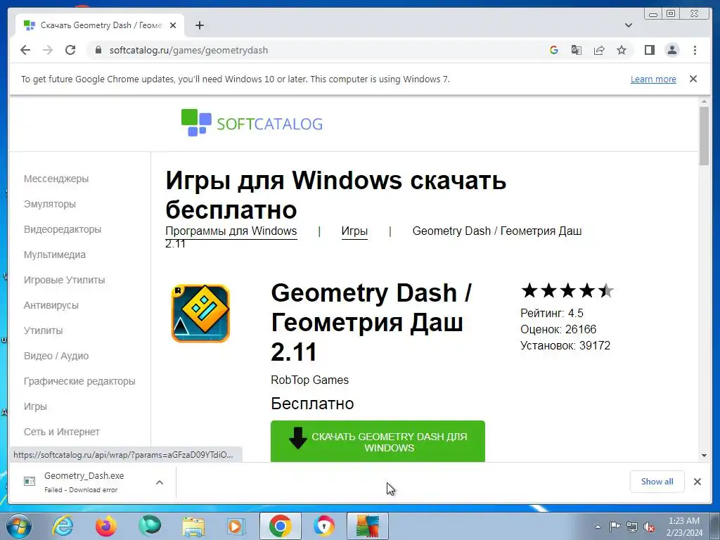Reload the softcatalog page

[x=70, y=50]
